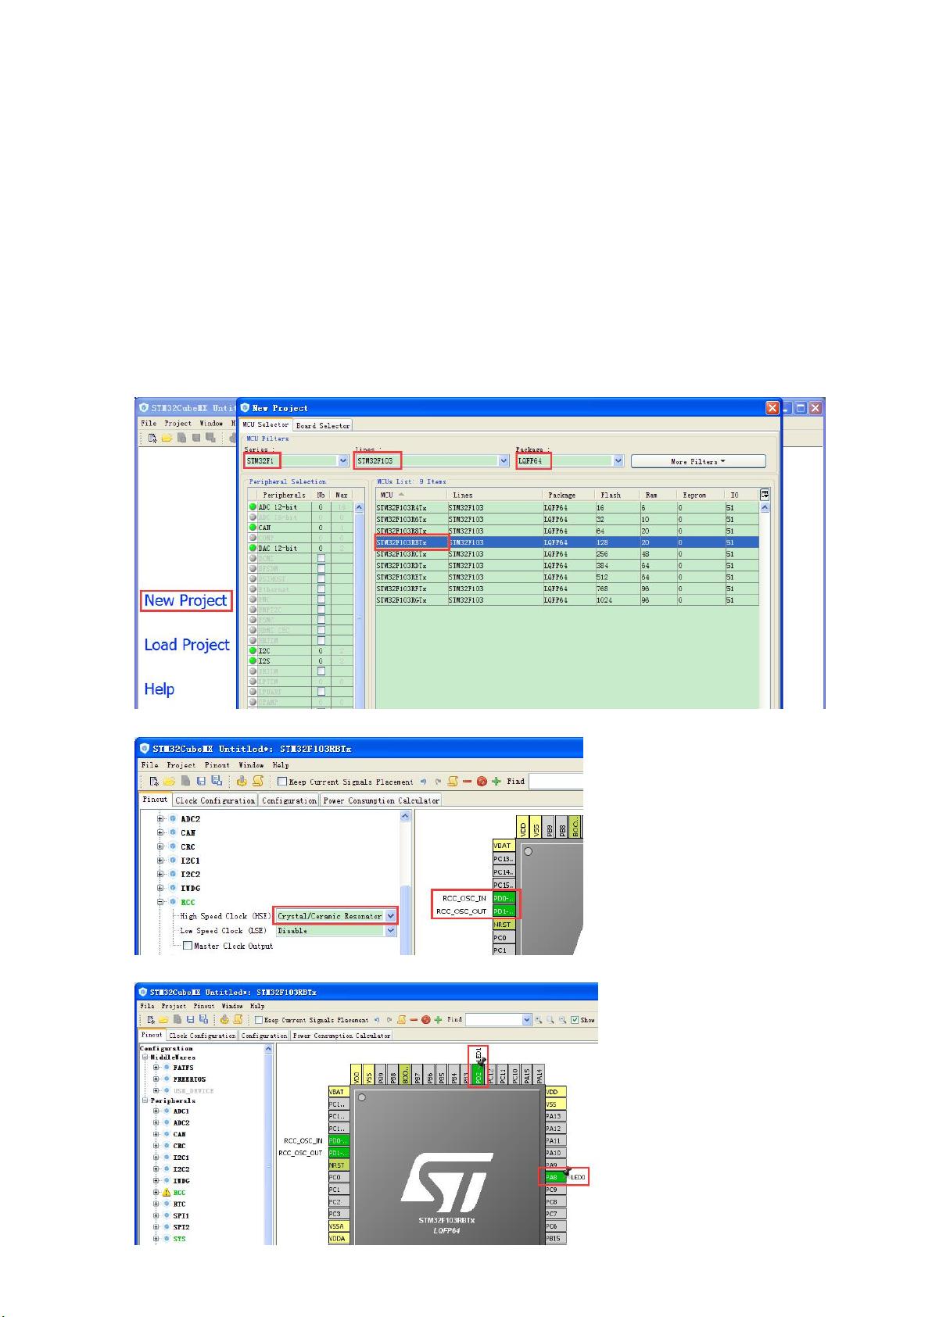This screenshot has height=1317, width=932.
Task: Click the RCC warning icon in peripherals tree
Action: click(166, 1193)
